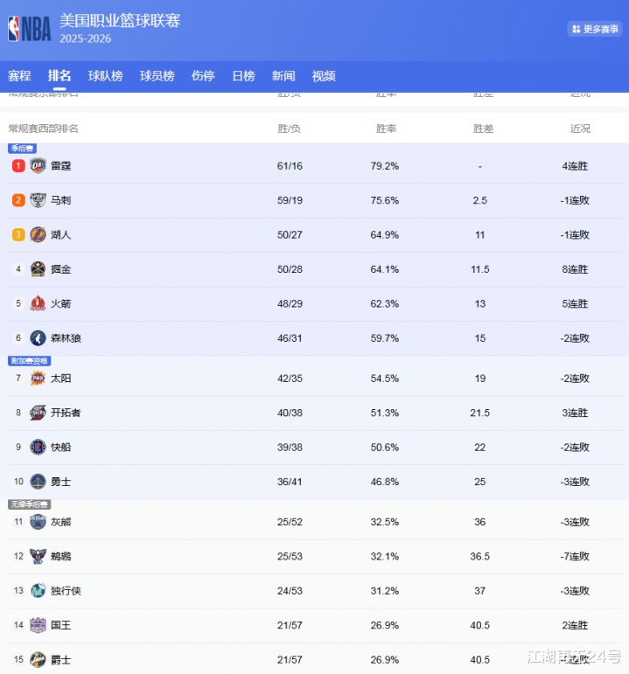Click the 胜差 column header
629x674 pixels.
coord(483,129)
